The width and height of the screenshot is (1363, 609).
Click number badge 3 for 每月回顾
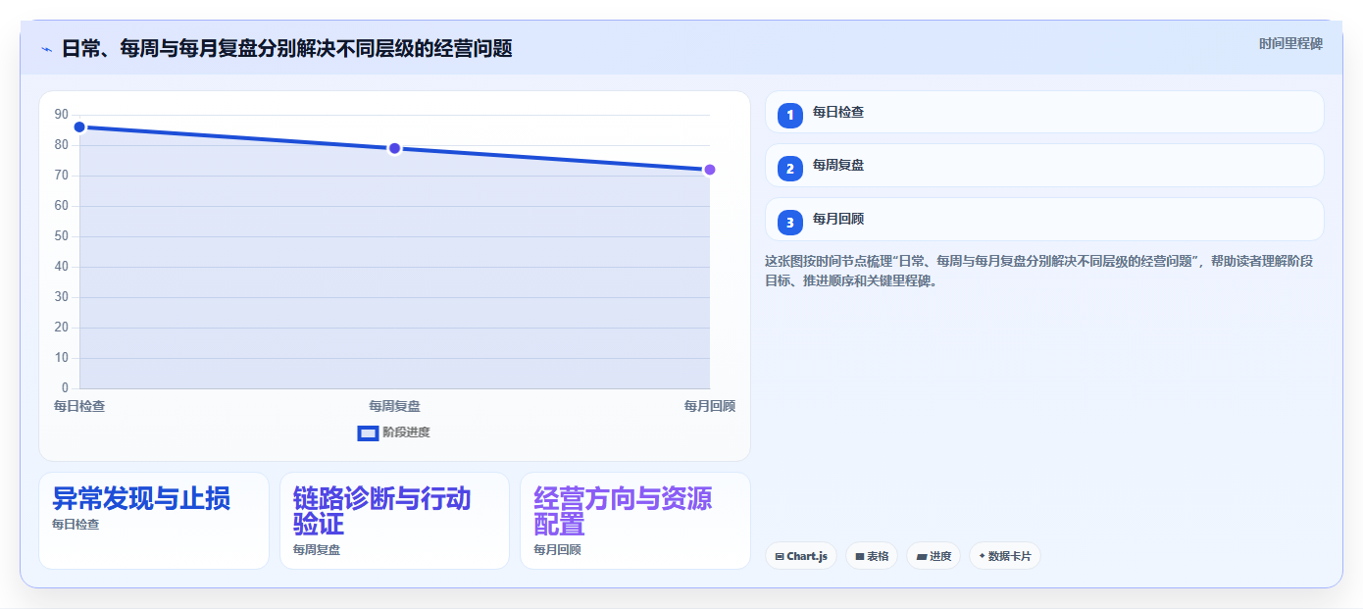pyautogui.click(x=790, y=223)
